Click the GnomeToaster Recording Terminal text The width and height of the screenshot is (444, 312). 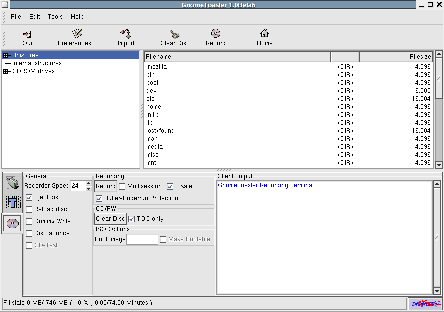(x=266, y=185)
